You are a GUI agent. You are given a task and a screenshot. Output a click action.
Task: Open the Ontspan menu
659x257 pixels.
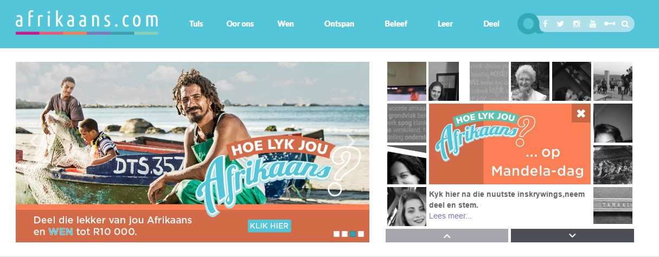(339, 24)
